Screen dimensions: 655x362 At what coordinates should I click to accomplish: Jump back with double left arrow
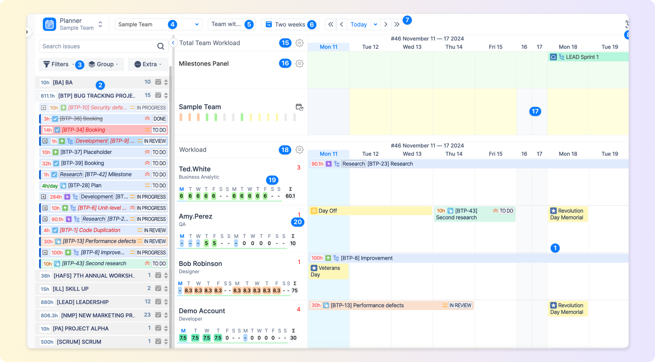click(331, 24)
